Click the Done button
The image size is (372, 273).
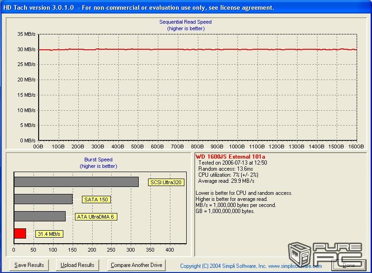coord(349,265)
